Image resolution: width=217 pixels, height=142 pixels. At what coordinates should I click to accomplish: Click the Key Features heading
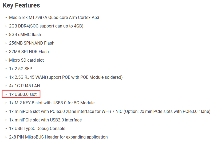point(21,5)
